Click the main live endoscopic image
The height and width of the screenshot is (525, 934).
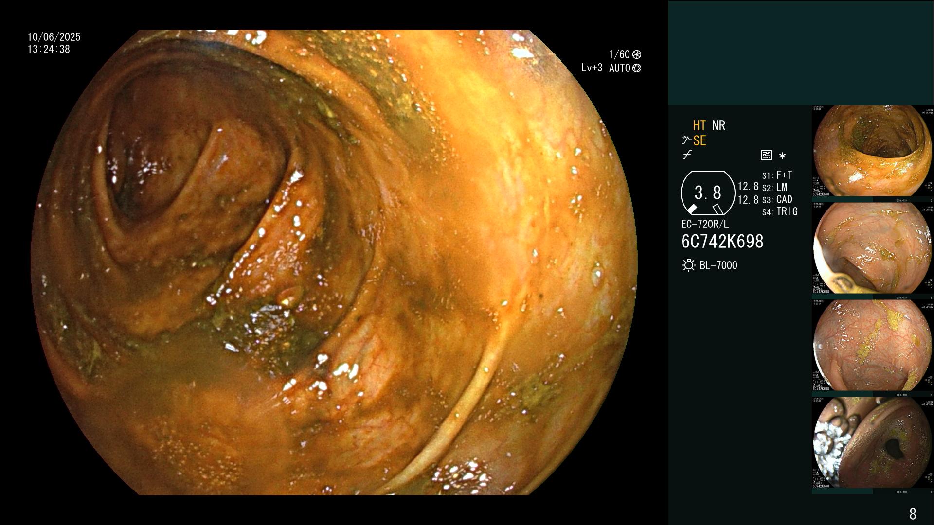point(334,262)
